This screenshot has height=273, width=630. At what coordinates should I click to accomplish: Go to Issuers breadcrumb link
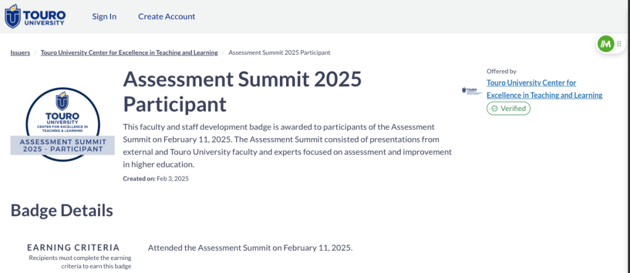point(20,52)
